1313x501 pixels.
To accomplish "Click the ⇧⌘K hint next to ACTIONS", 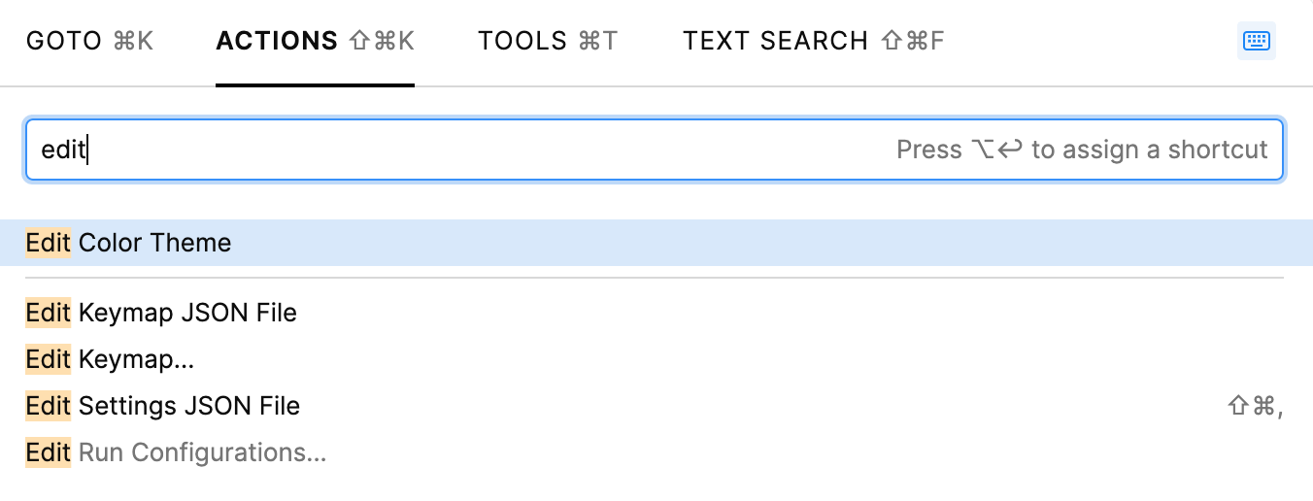I will click(381, 41).
